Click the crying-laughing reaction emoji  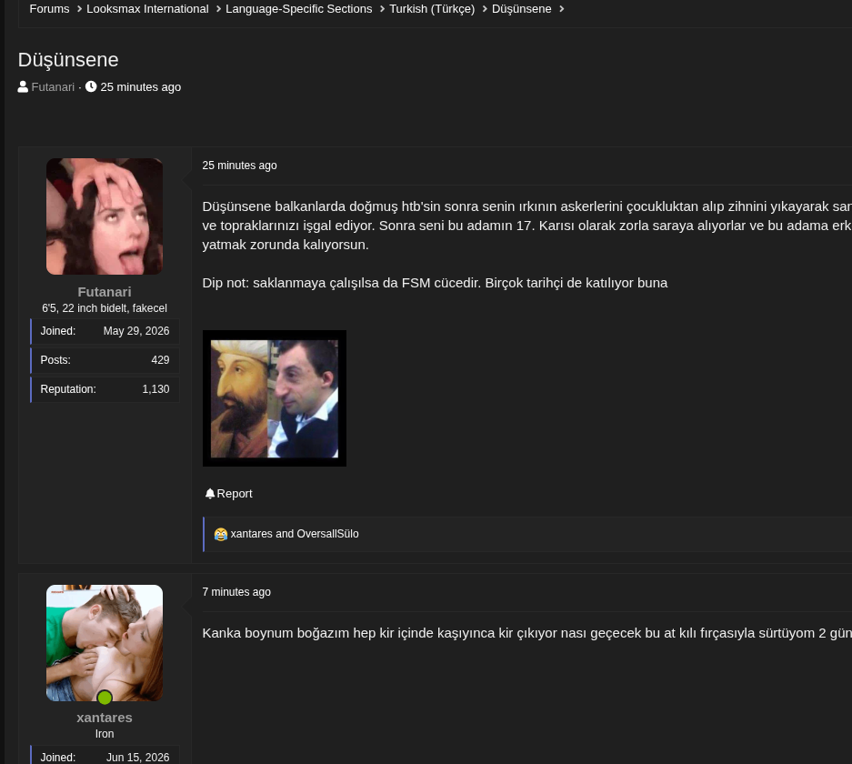(x=221, y=534)
